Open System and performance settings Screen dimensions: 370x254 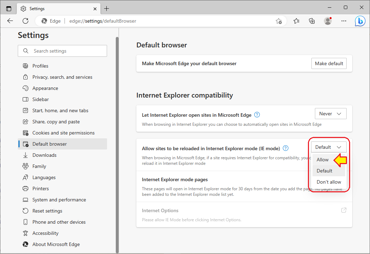[x=62, y=200]
